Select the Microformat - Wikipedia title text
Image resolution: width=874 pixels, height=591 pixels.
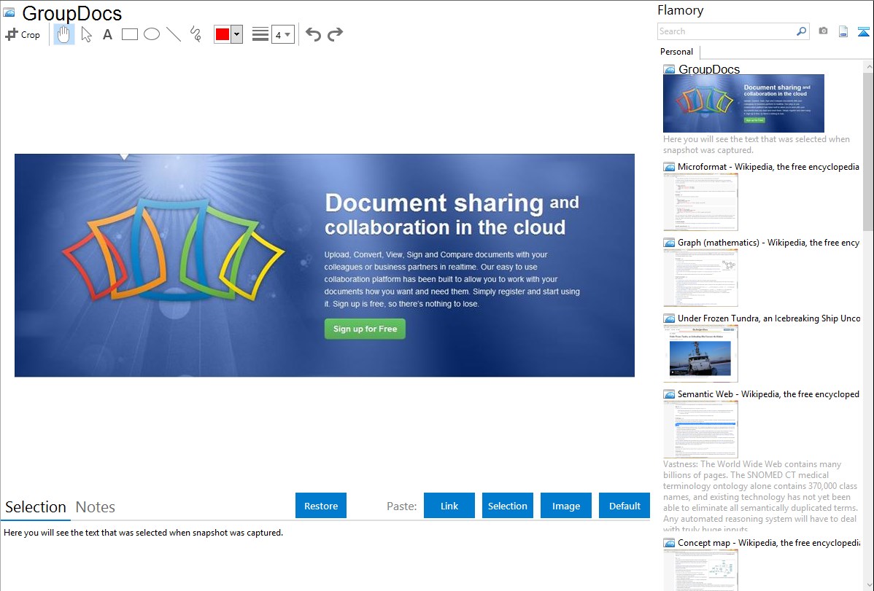(x=768, y=167)
